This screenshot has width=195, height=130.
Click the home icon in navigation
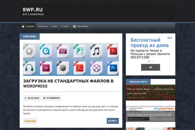pos(23,26)
